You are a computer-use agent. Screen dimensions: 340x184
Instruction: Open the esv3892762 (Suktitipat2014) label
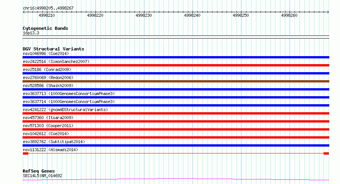54,142
